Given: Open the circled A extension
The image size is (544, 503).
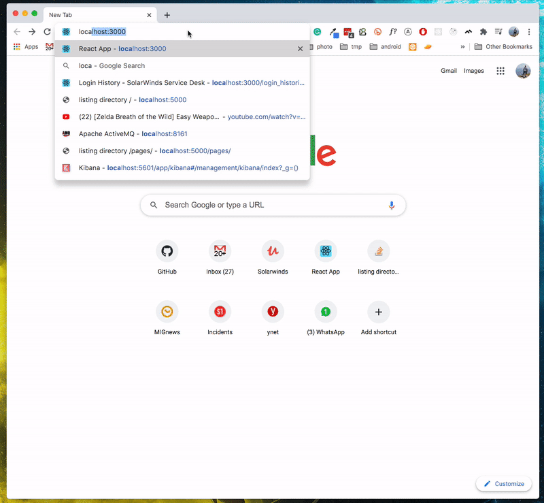Looking at the screenshot, I should point(408,32).
